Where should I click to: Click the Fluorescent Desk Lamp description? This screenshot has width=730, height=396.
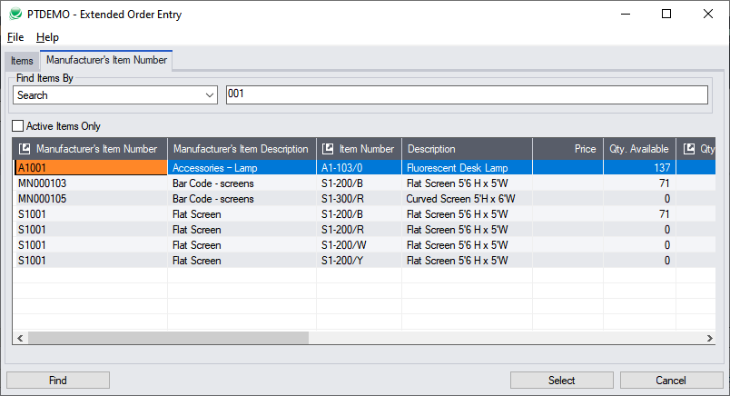(x=467, y=168)
